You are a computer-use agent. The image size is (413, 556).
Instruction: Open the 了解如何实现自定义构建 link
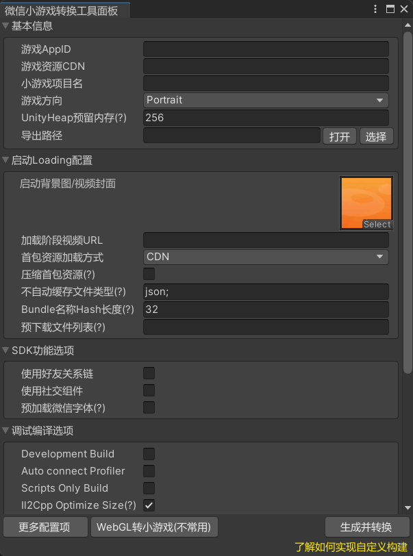351,547
